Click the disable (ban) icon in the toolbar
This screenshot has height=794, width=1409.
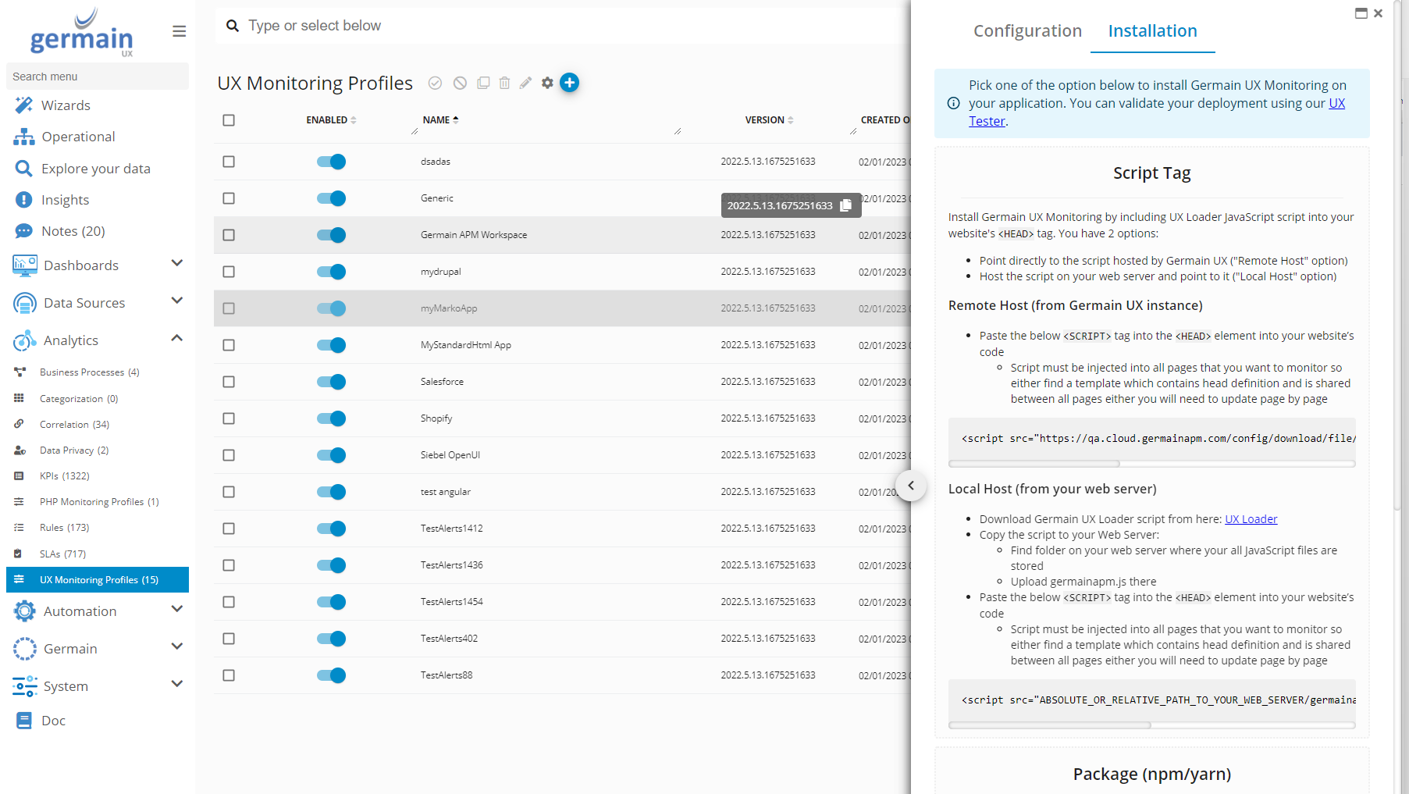click(460, 83)
